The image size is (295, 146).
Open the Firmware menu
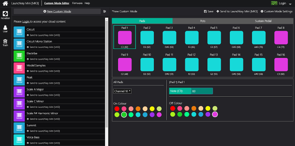coord(77,3)
